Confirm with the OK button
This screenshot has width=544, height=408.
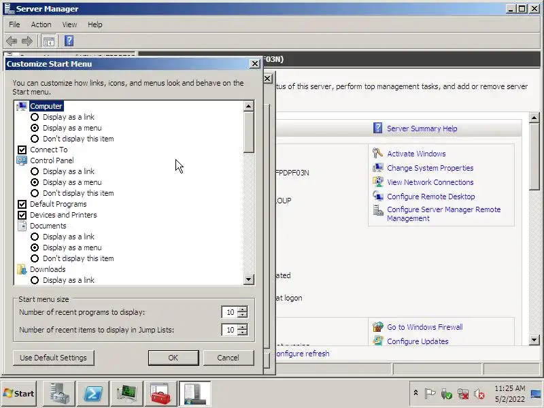173,358
